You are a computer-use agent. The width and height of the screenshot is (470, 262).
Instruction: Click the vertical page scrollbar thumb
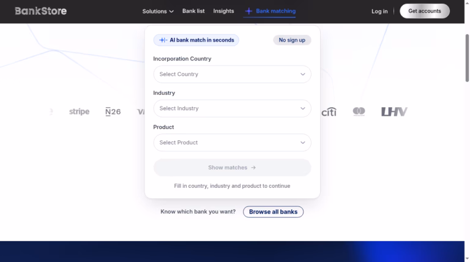pyautogui.click(x=467, y=58)
